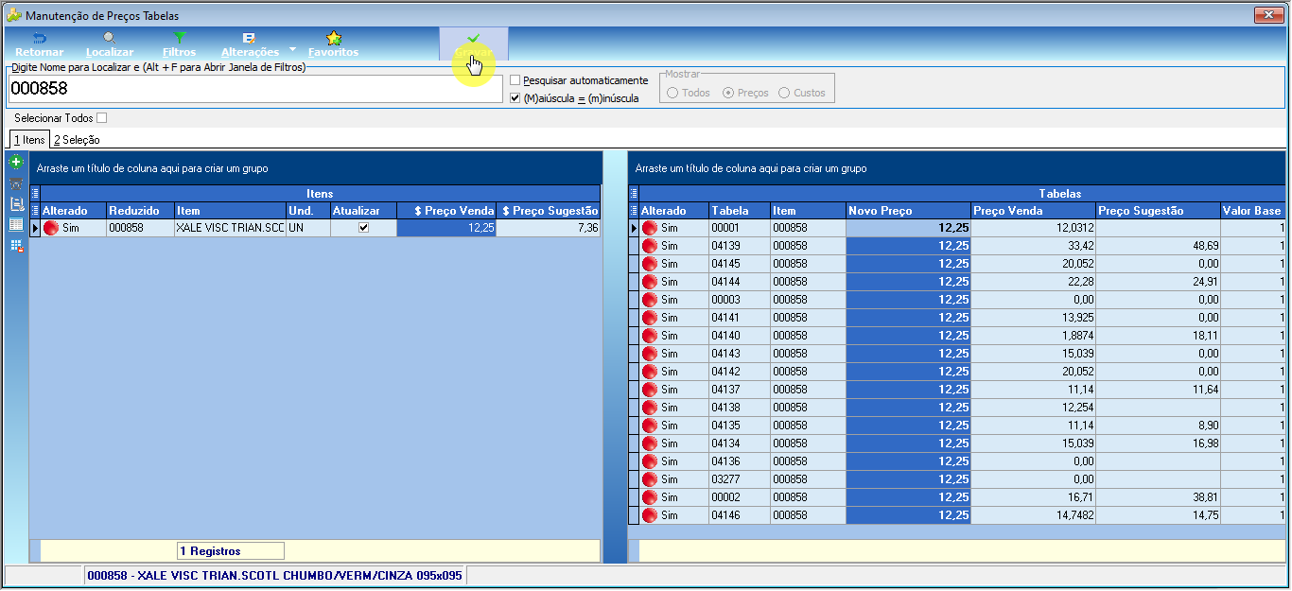Click the trash bin icon in sidebar
1292x591 pixels.
[15, 183]
